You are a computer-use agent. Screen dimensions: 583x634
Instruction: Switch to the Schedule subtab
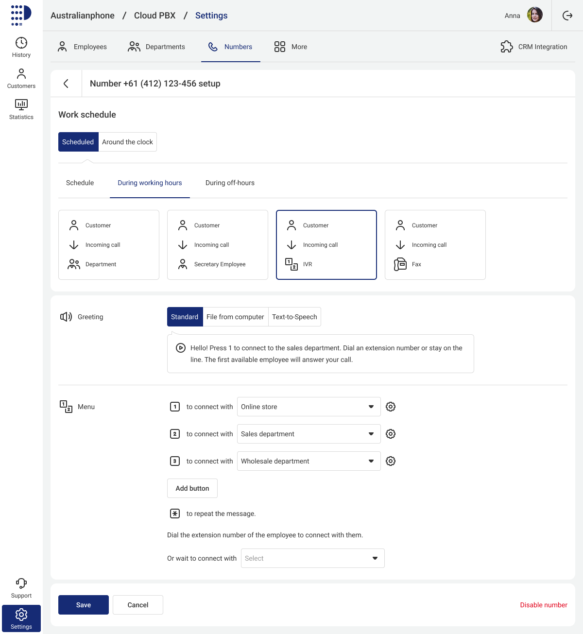(x=80, y=183)
